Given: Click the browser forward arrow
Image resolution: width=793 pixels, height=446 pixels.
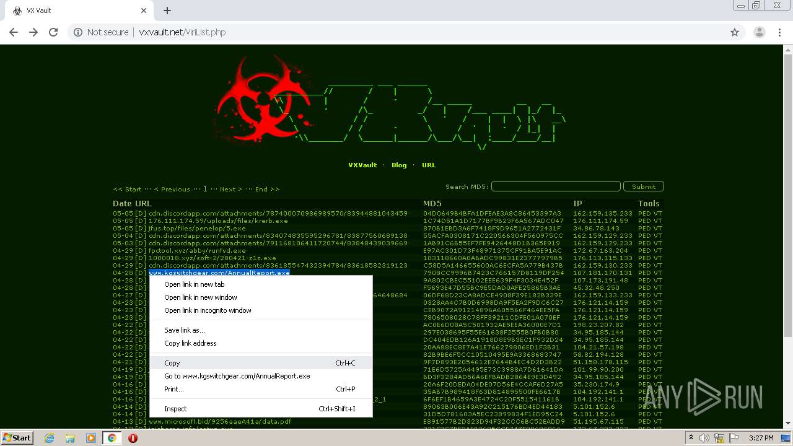Looking at the screenshot, I should [x=33, y=32].
